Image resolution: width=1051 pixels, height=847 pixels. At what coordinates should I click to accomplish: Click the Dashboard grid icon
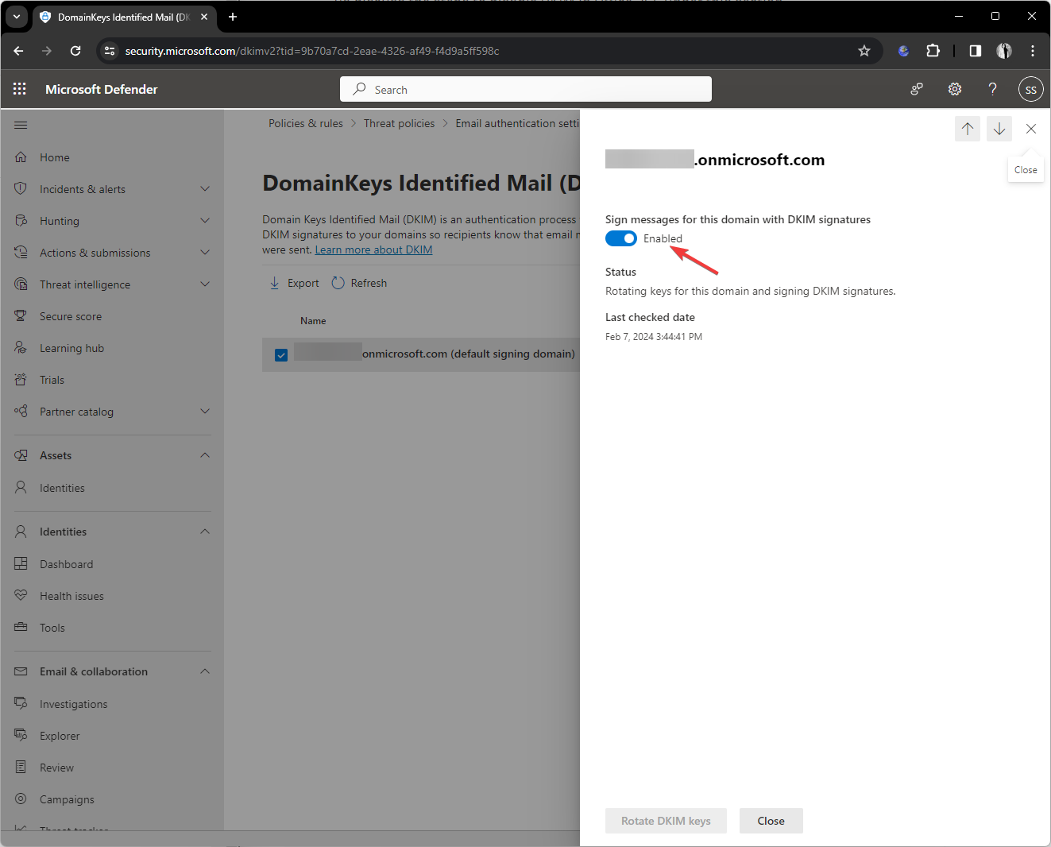click(x=21, y=564)
